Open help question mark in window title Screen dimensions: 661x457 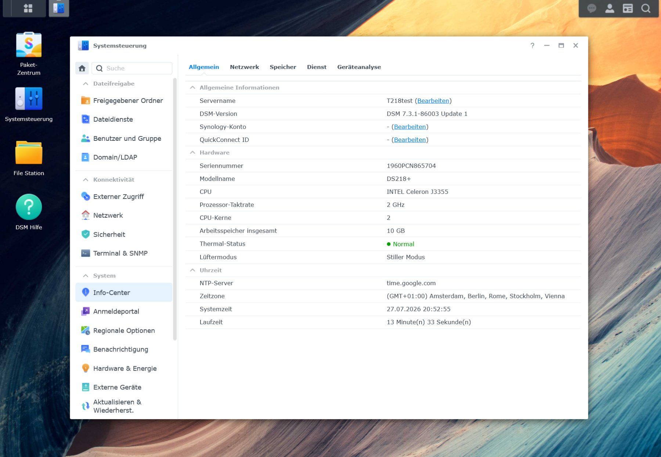(532, 46)
